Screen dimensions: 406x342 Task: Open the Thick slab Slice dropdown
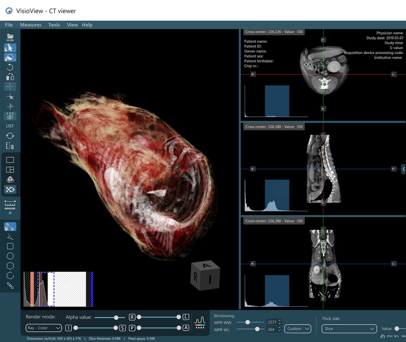pos(349,329)
